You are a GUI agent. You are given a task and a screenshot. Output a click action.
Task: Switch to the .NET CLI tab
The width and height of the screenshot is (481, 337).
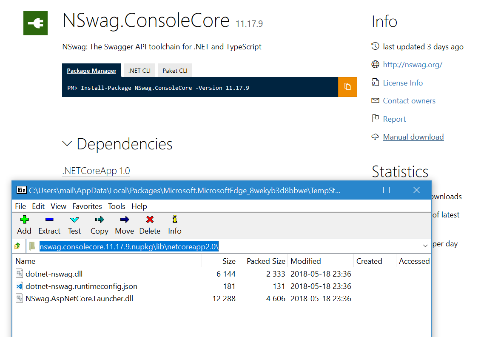coord(139,70)
